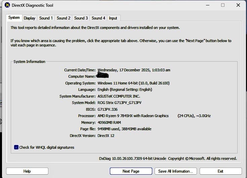The height and width of the screenshot is (178, 247).
Task: Open the Sound 1 tab
Action: 46,18
